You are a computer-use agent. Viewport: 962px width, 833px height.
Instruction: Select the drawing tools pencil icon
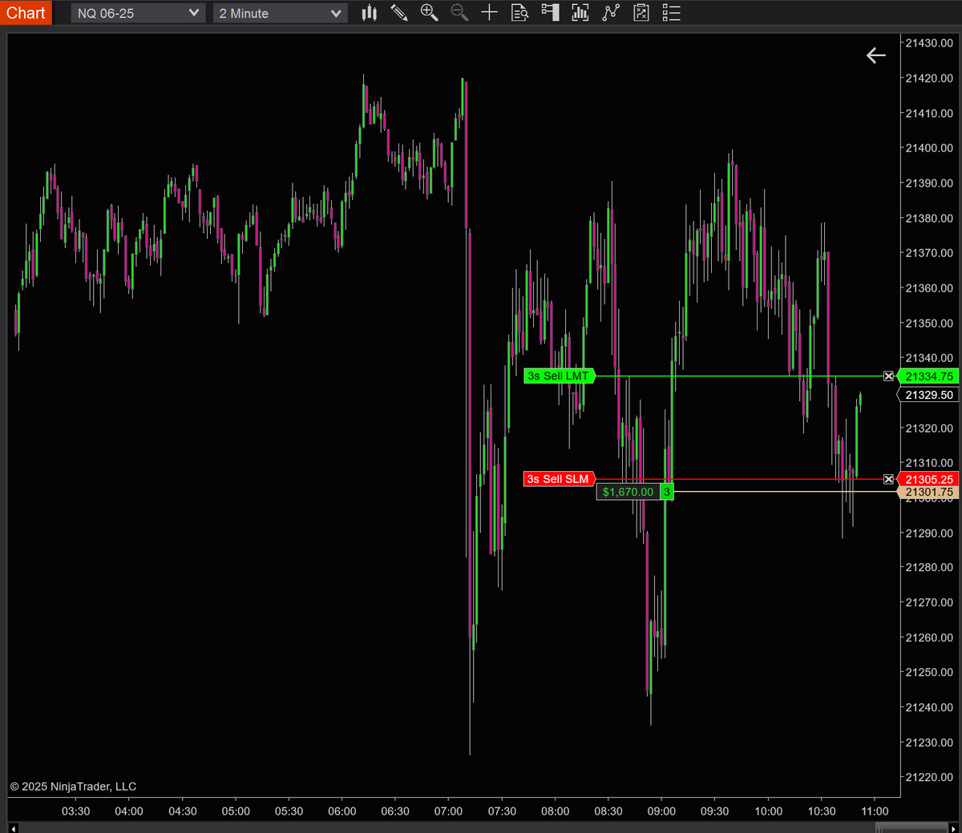(398, 13)
